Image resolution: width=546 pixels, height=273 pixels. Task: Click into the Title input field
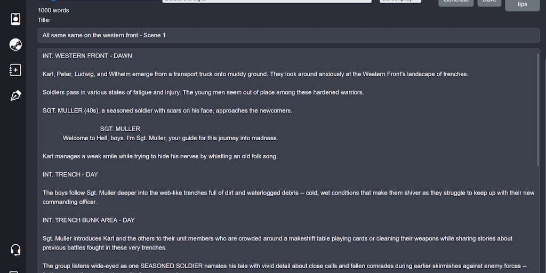(288, 35)
